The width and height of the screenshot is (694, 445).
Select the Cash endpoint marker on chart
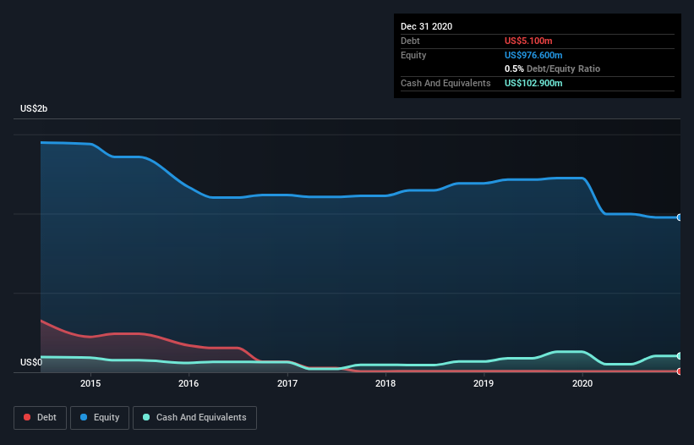(x=680, y=356)
